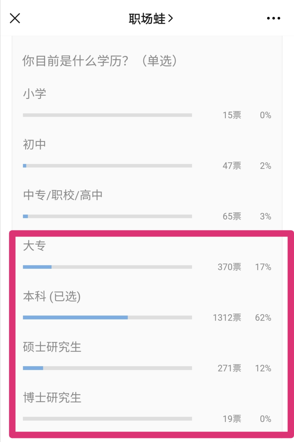Click the 1312票 vote count

click(227, 318)
